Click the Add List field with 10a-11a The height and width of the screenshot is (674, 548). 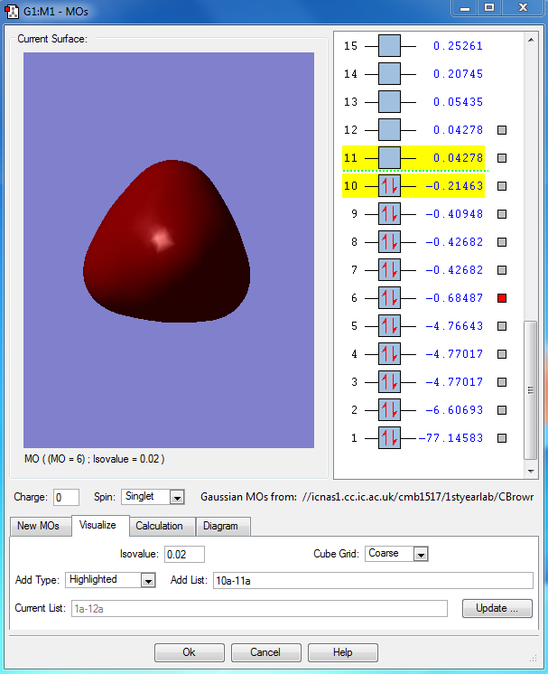click(373, 580)
